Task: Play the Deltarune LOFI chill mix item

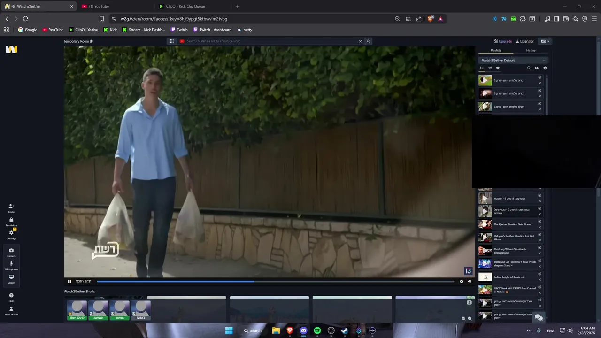Action: point(485,264)
